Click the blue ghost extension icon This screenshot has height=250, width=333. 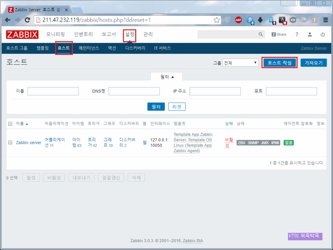click(x=271, y=20)
